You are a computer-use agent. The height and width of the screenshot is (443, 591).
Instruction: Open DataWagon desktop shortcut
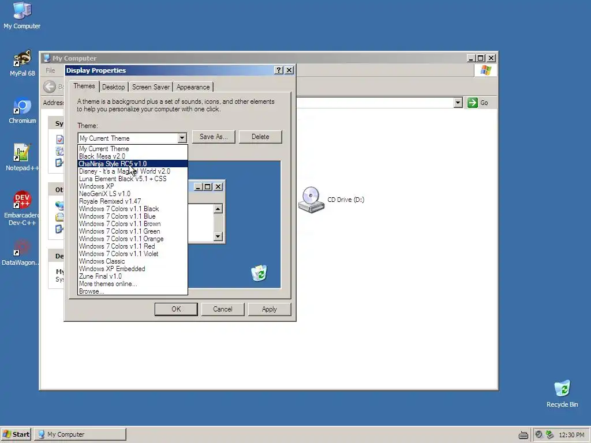(x=21, y=253)
